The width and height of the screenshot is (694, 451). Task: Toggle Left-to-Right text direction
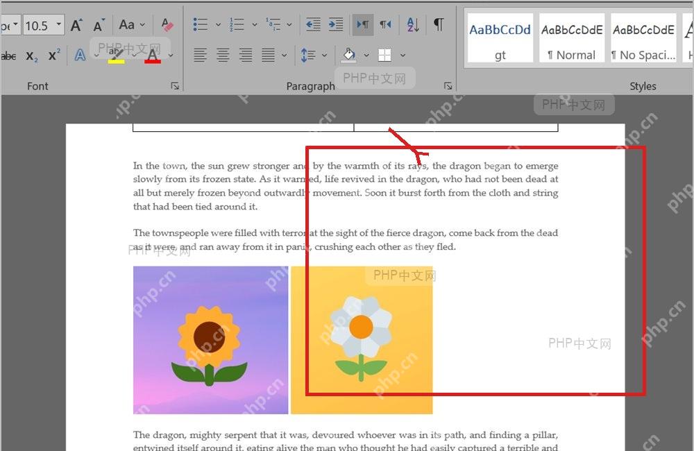coord(362,24)
